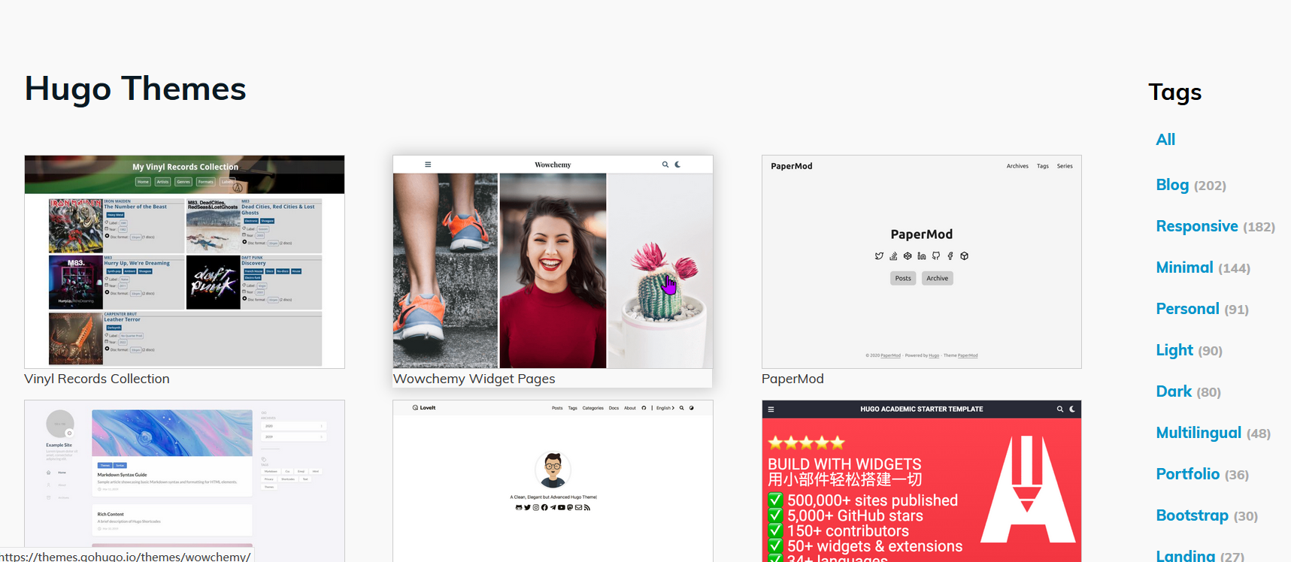Screen dimensions: 1291x562
Task: Toggle the theme switch circle in LoveIt preview
Action: point(692,408)
